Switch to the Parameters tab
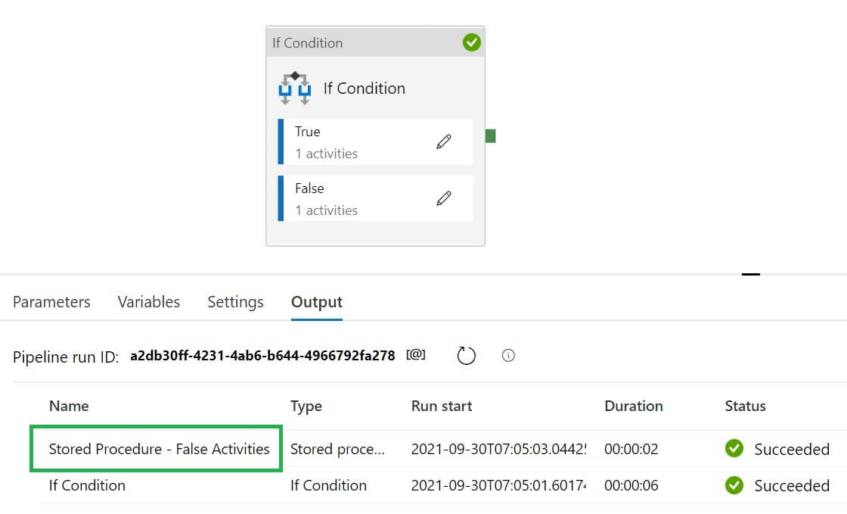The height and width of the screenshot is (514, 847). point(51,302)
